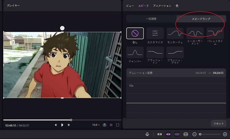Start voiceover recording with microphone icon
The width and height of the screenshot is (230, 139).
tap(147, 134)
